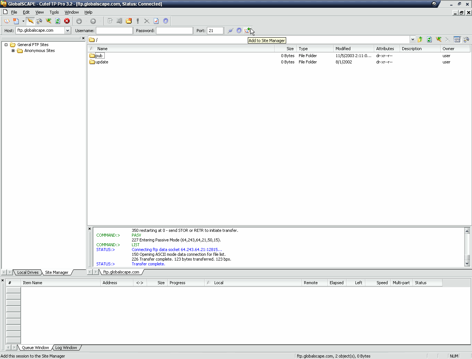Click the Reconnect icon in remote pane toolbar

click(x=438, y=39)
